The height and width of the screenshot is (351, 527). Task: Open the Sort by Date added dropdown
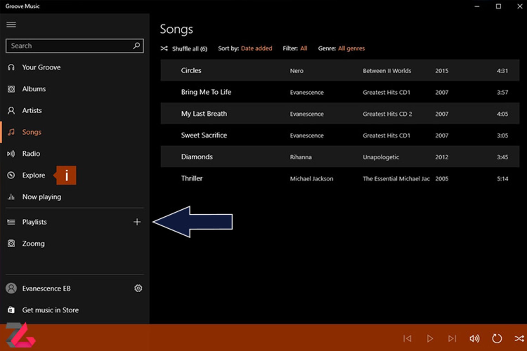(x=256, y=49)
